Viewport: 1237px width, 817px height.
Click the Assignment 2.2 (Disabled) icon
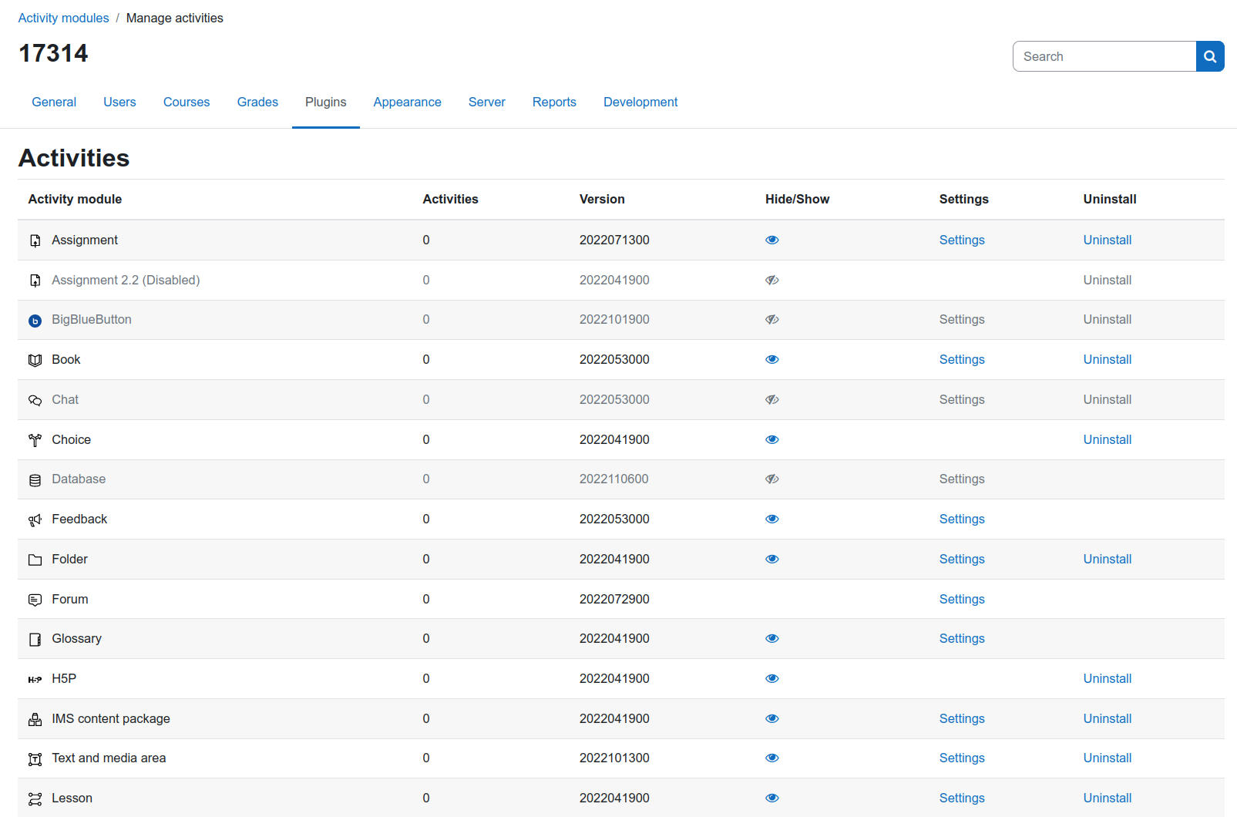click(35, 281)
